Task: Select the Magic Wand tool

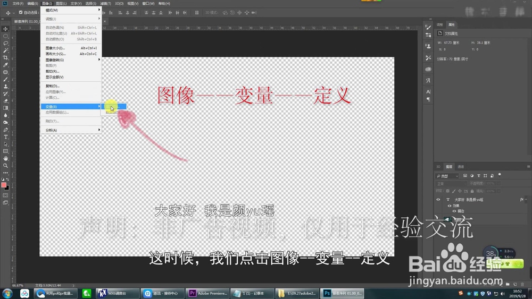Action: click(5, 50)
